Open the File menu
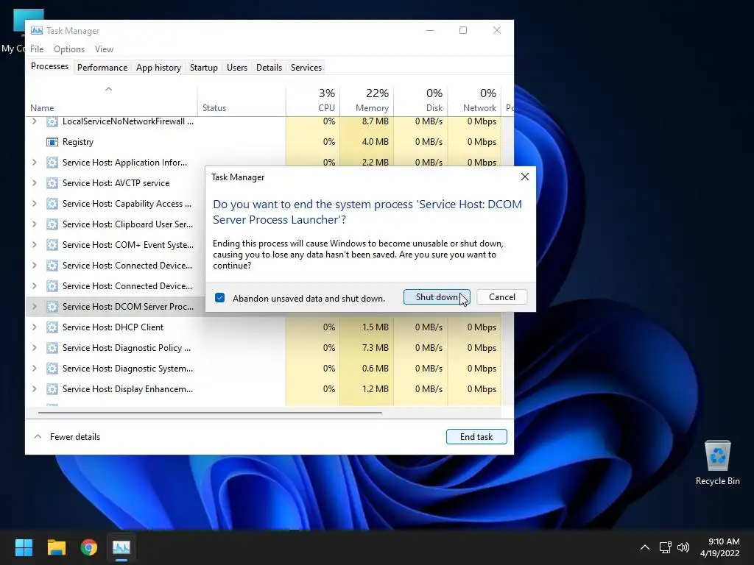The height and width of the screenshot is (565, 754). click(x=37, y=49)
